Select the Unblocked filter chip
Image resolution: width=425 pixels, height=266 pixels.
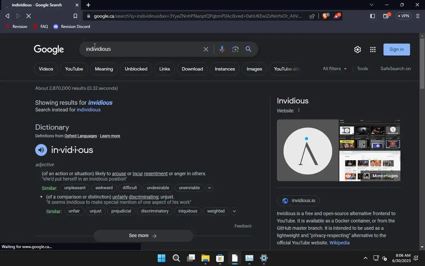136,69
